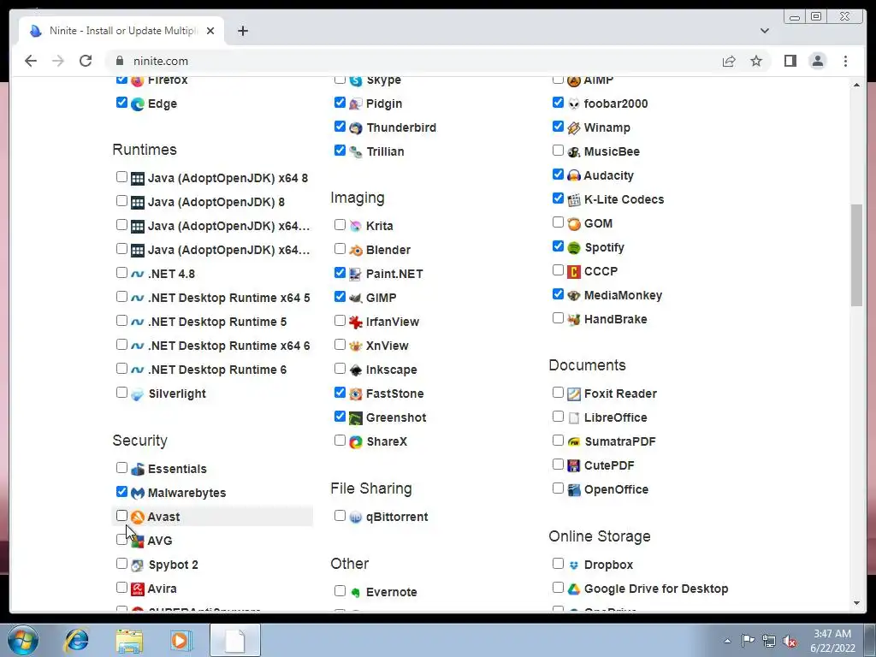Click the Spotify green icon

point(574,247)
